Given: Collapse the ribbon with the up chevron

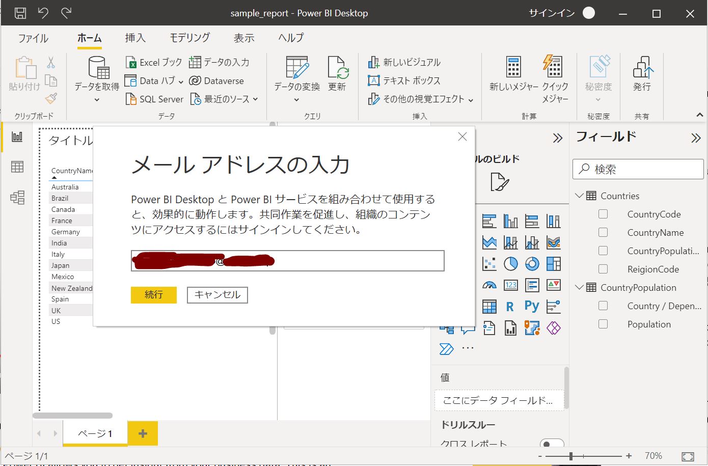Looking at the screenshot, I should (700, 116).
